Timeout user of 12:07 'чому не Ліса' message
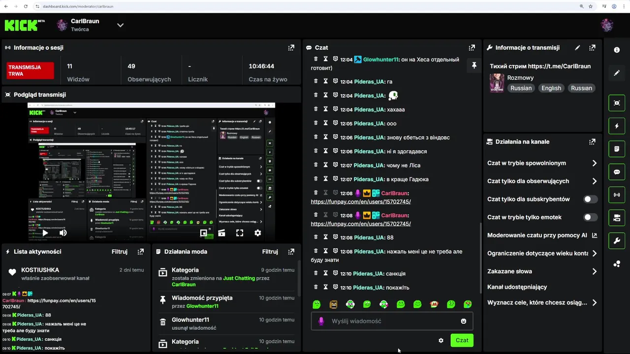The width and height of the screenshot is (630, 354). pos(325,165)
